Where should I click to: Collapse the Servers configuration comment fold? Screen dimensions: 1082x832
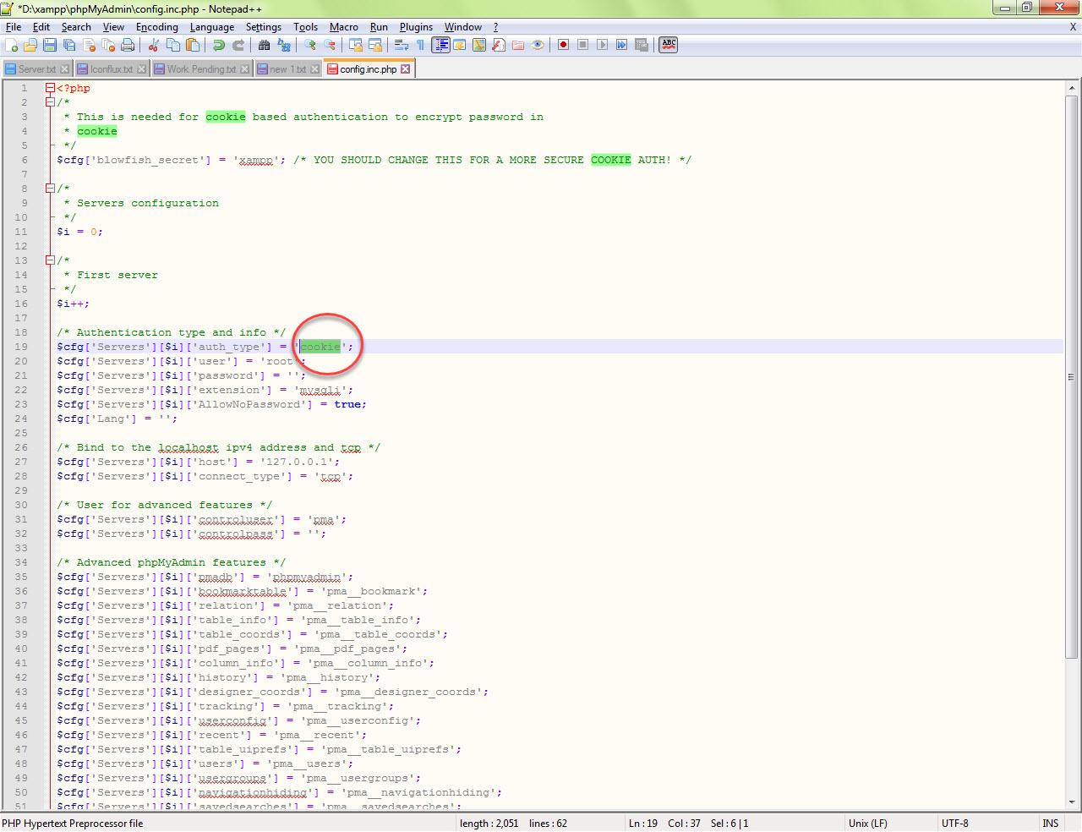point(50,188)
